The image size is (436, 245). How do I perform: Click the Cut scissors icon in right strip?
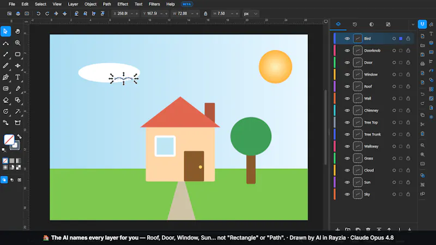click(x=422, y=124)
